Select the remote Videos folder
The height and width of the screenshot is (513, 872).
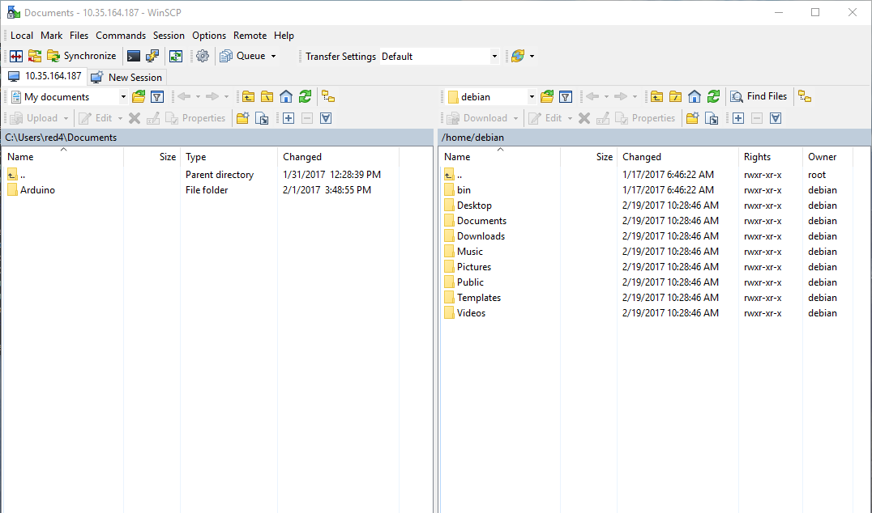465,313
